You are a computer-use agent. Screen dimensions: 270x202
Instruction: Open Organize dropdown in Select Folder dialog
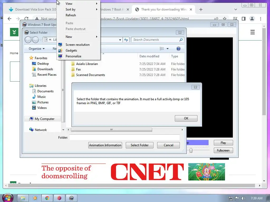point(37,49)
